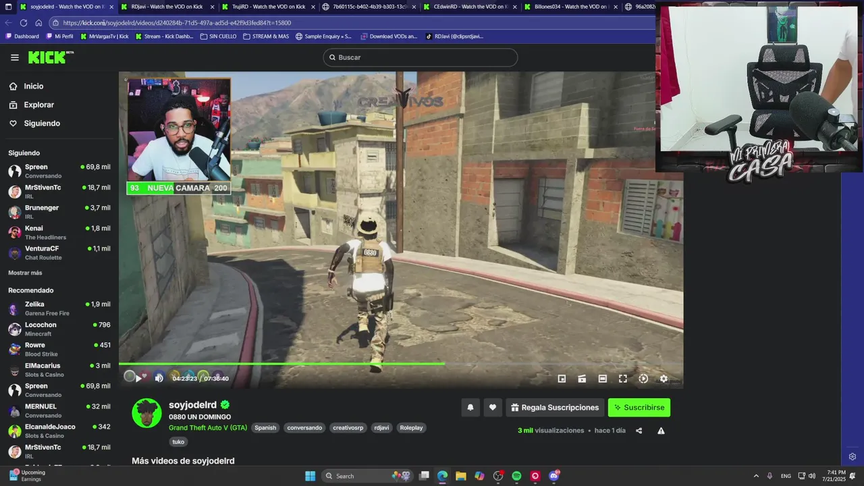
Task: Click the taskbar microphone icon
Action: [x=769, y=476]
